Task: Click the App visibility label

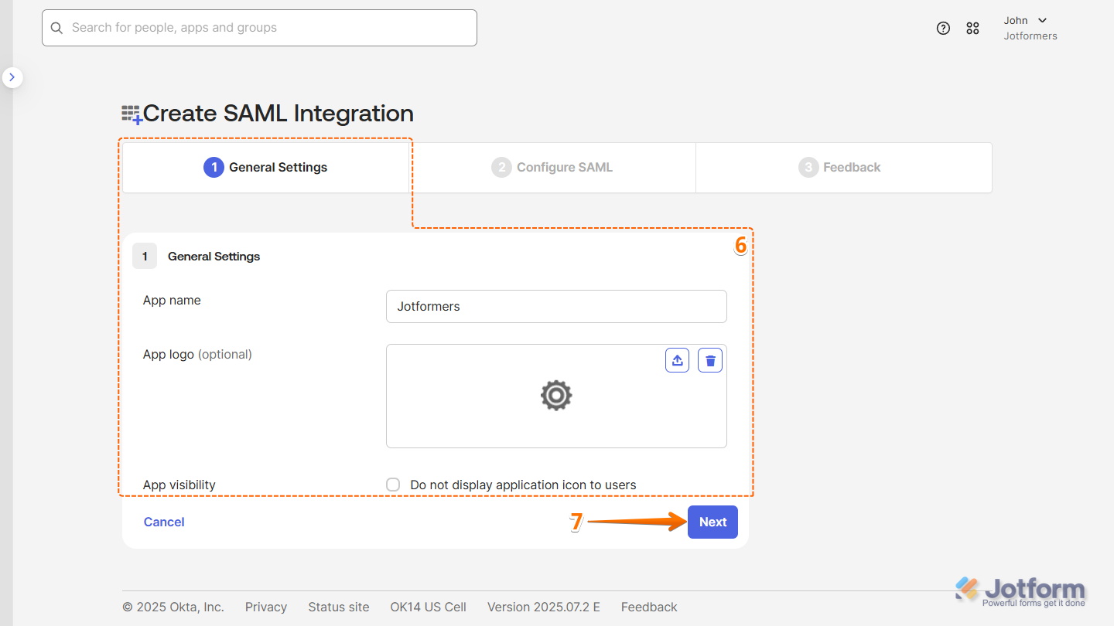Action: point(179,485)
